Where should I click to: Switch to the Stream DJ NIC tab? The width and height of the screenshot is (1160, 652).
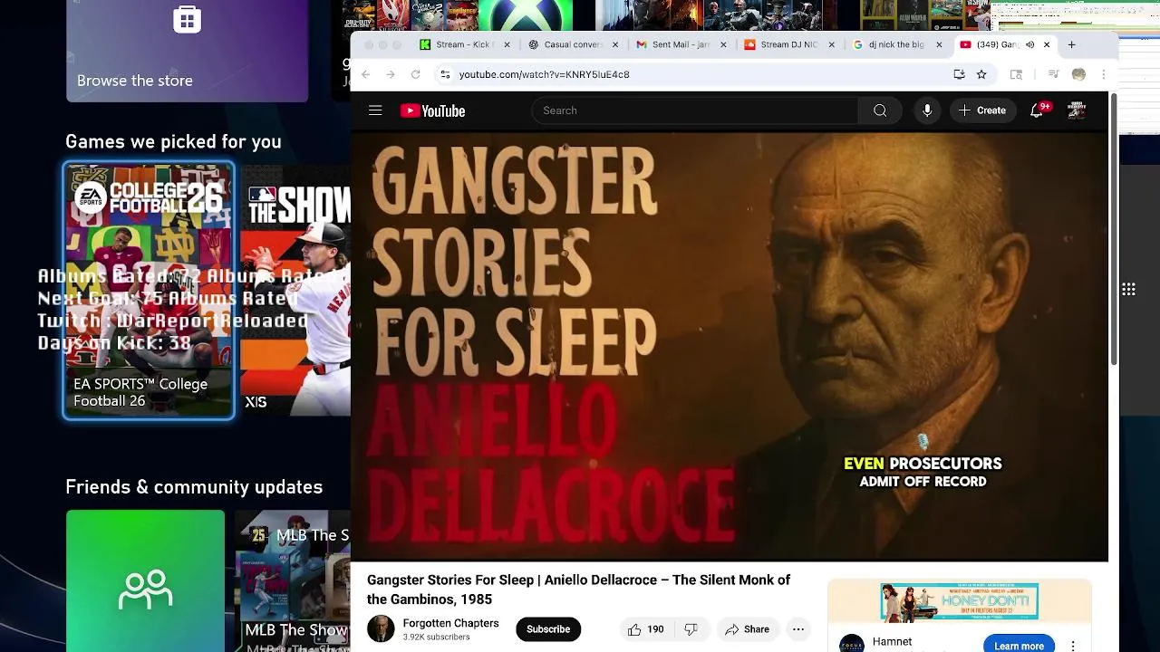(788, 44)
